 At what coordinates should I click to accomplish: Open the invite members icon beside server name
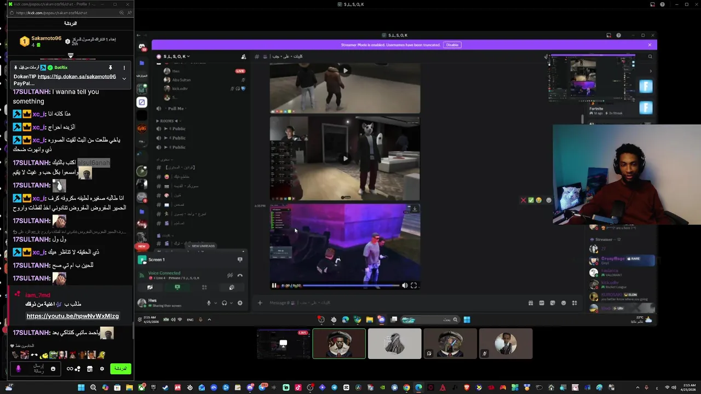coord(244,56)
